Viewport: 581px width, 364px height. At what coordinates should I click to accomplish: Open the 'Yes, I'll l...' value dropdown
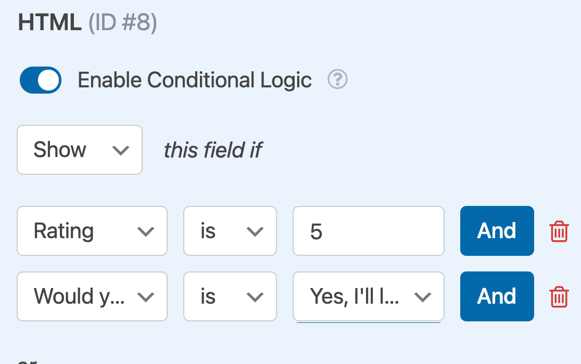pos(368,296)
